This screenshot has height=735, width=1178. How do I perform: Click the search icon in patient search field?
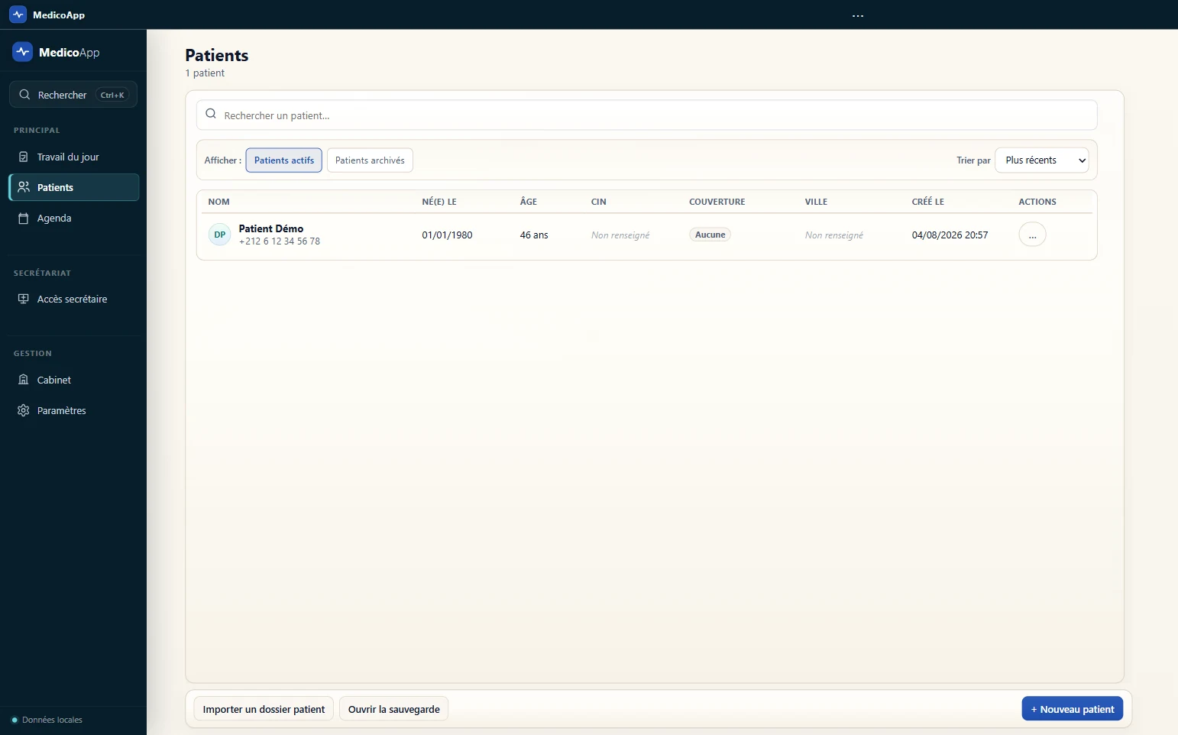click(x=211, y=114)
